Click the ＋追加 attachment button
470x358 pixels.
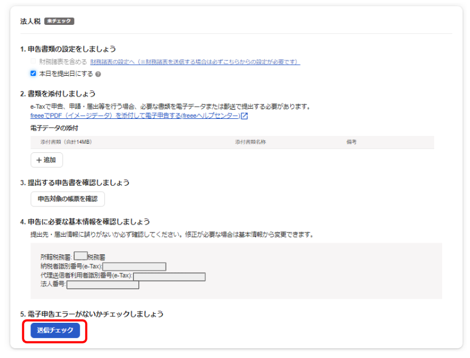[47, 160]
